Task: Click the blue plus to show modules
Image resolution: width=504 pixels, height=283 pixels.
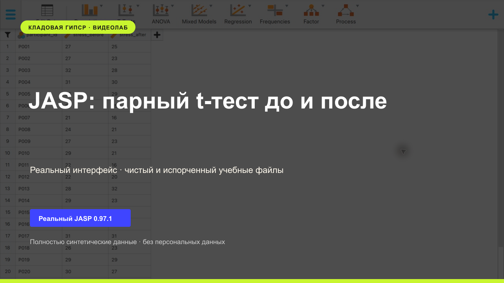Action: 493,15
